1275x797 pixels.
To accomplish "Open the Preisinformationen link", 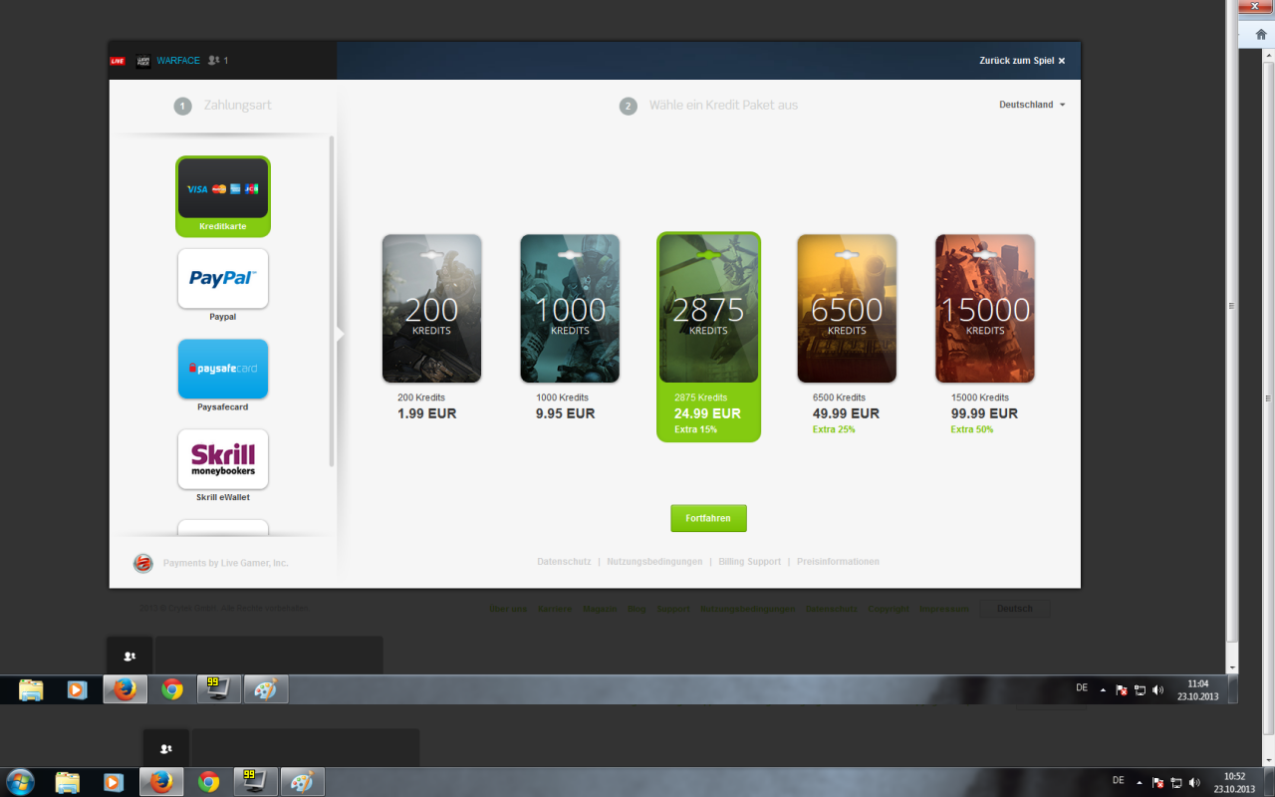I will click(838, 562).
